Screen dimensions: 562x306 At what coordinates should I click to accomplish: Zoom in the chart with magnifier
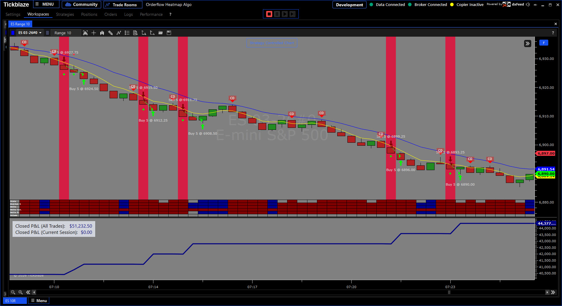(x=21, y=292)
